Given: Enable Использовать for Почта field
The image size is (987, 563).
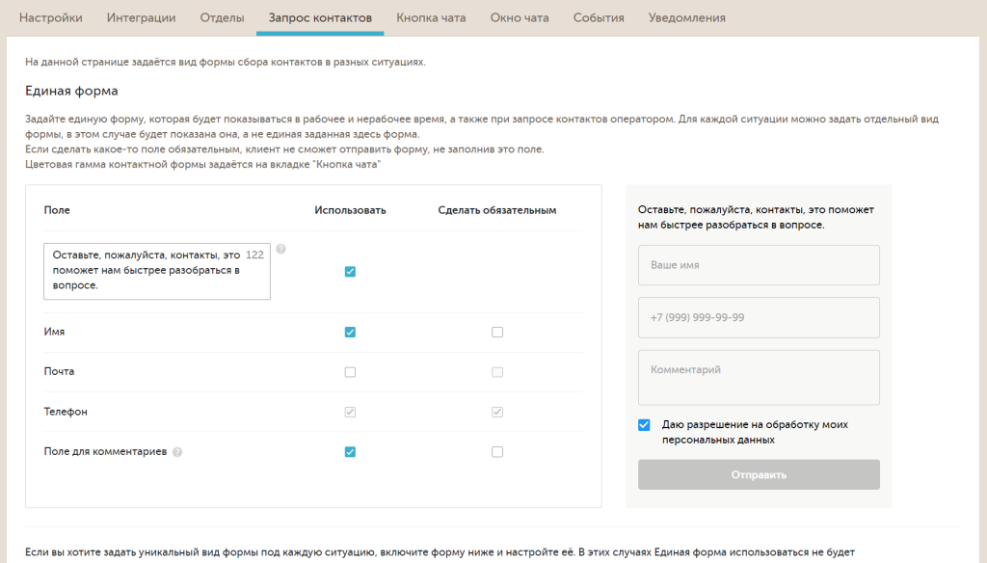Looking at the screenshot, I should click(350, 371).
